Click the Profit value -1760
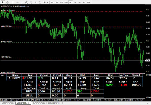The height and width of the screenshot is (105, 151). point(68,92)
